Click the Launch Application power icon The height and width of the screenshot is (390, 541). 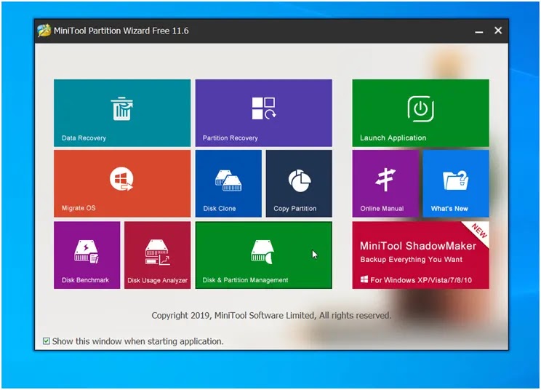tap(420, 109)
